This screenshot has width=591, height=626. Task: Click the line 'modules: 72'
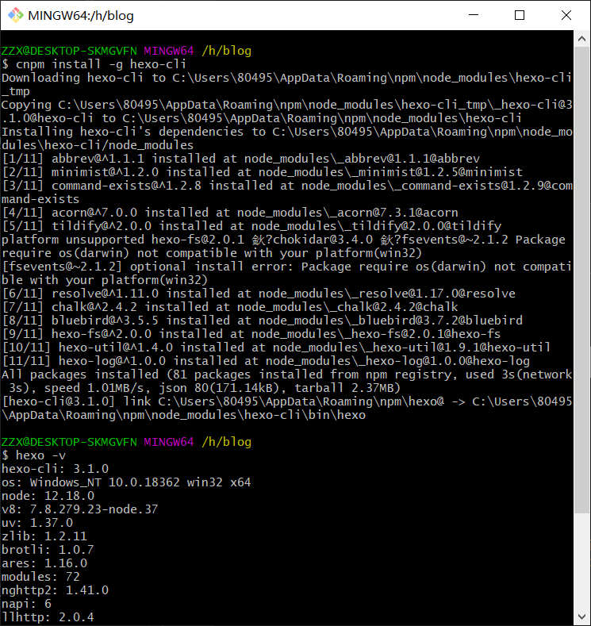(40, 577)
